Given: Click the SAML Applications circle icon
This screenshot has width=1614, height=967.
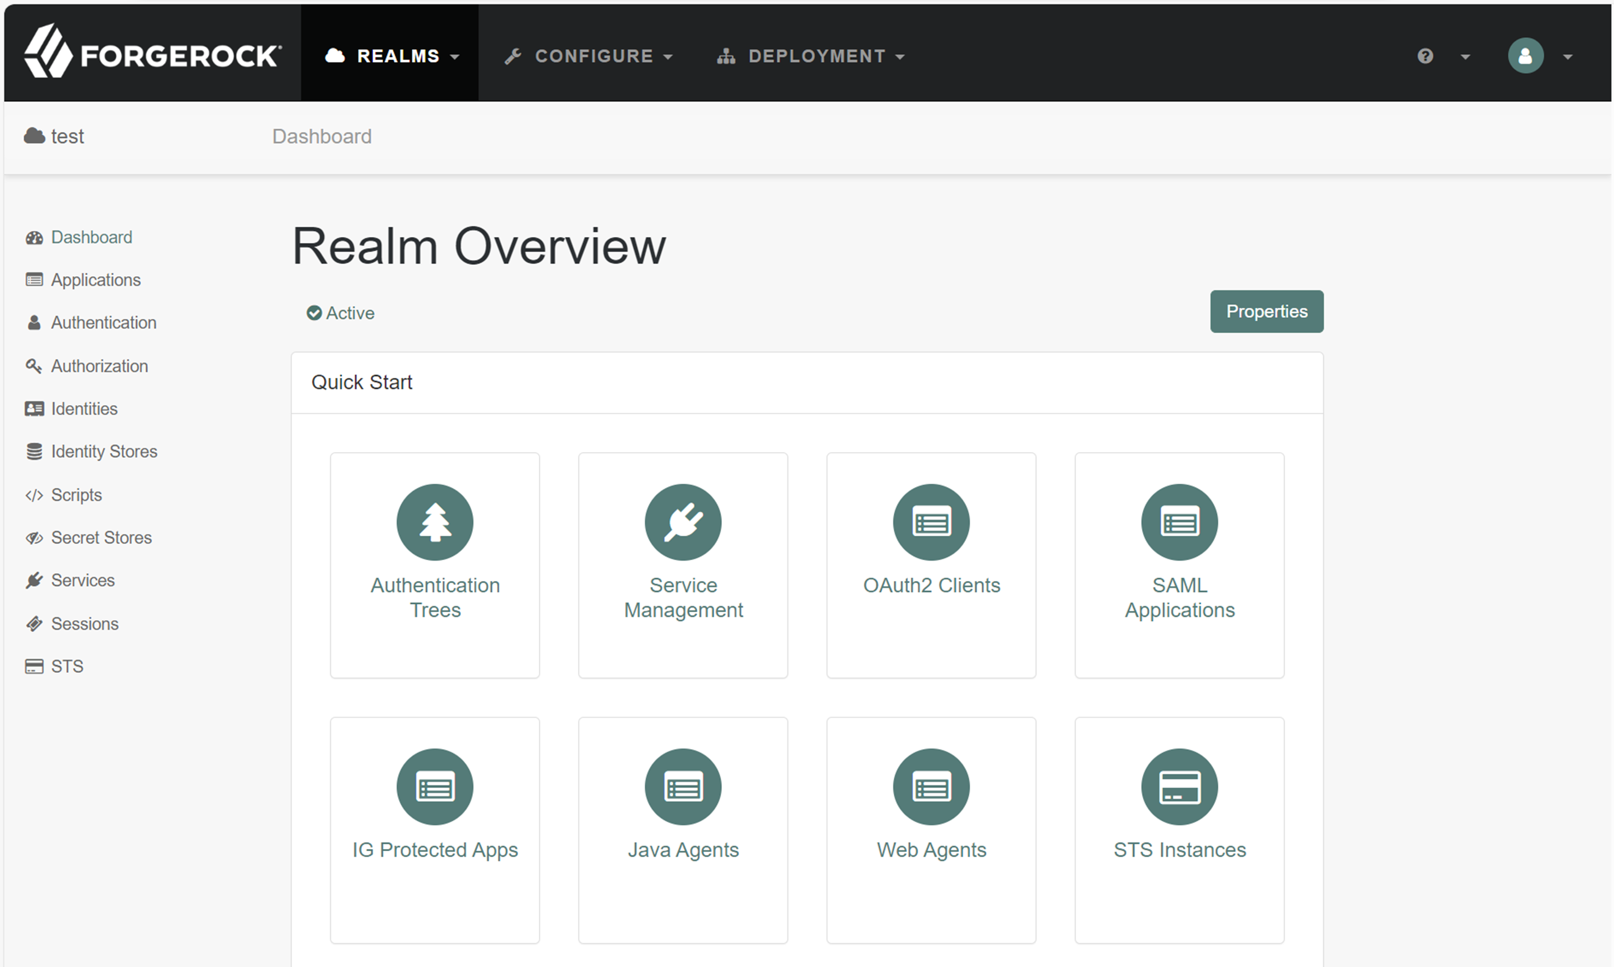Looking at the screenshot, I should pyautogui.click(x=1179, y=522).
